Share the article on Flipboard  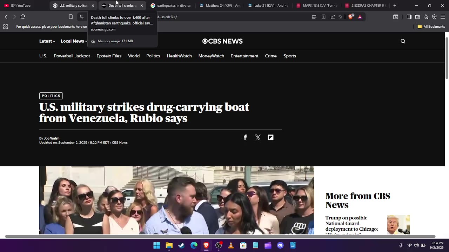[x=270, y=138]
